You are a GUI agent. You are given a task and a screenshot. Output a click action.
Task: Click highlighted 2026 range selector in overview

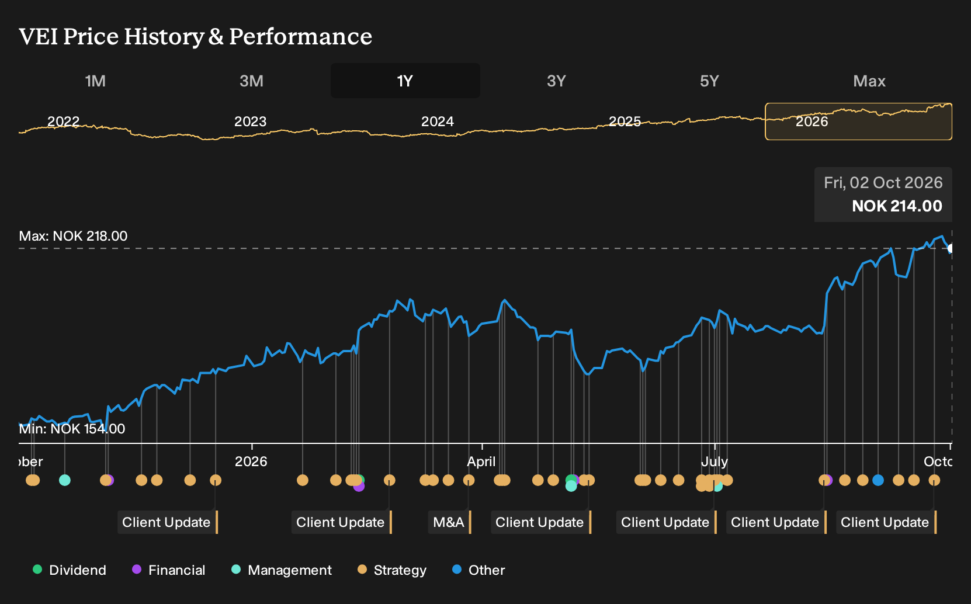pyautogui.click(x=858, y=122)
